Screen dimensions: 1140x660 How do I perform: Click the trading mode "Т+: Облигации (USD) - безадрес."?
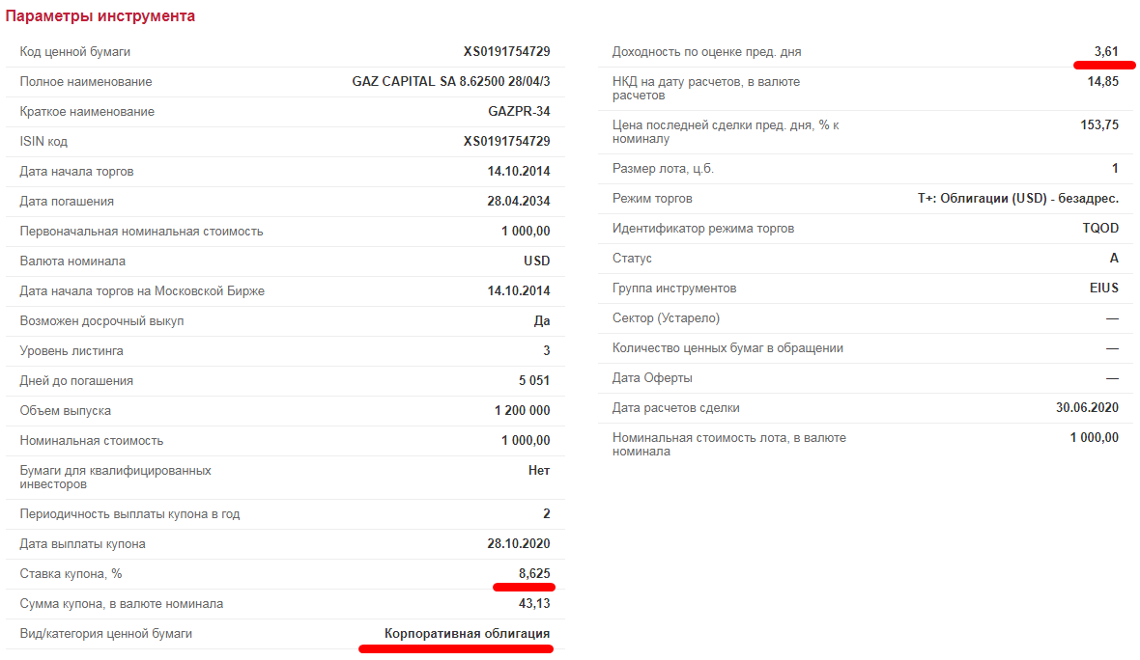(1017, 199)
